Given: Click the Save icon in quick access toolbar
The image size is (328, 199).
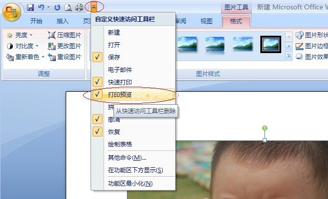Looking at the screenshot, I should (x=30, y=7).
